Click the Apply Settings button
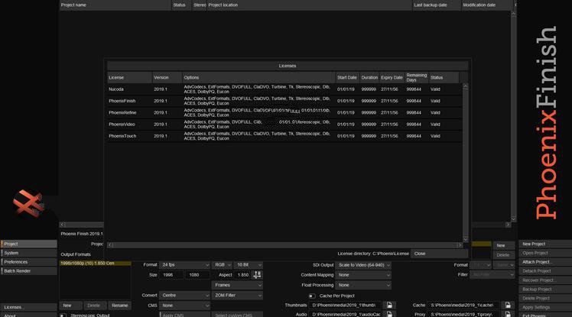The height and width of the screenshot is (317, 572). point(545,307)
